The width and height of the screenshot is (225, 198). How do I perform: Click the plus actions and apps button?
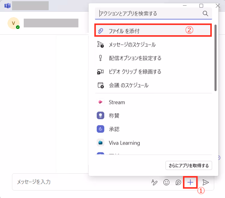pos(190,182)
